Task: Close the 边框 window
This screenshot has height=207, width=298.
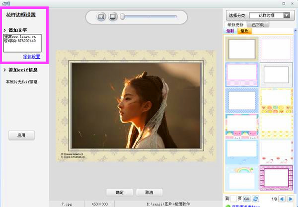Action: click(293, 3)
